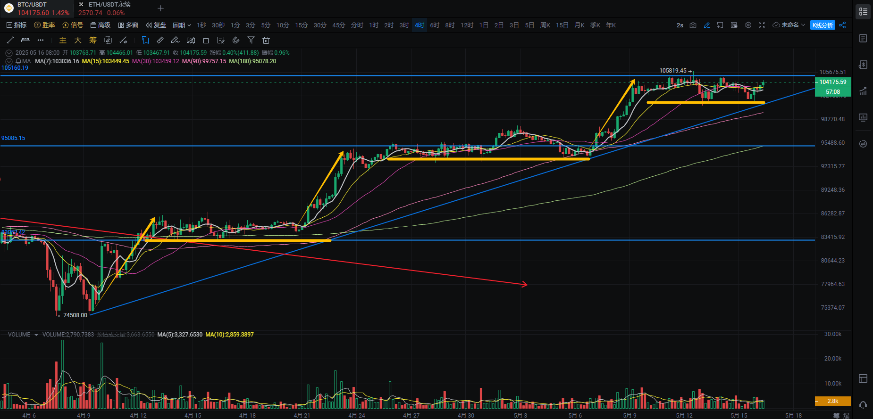873x419 pixels.
Task: Share the chart via share icon
Action: tap(842, 25)
